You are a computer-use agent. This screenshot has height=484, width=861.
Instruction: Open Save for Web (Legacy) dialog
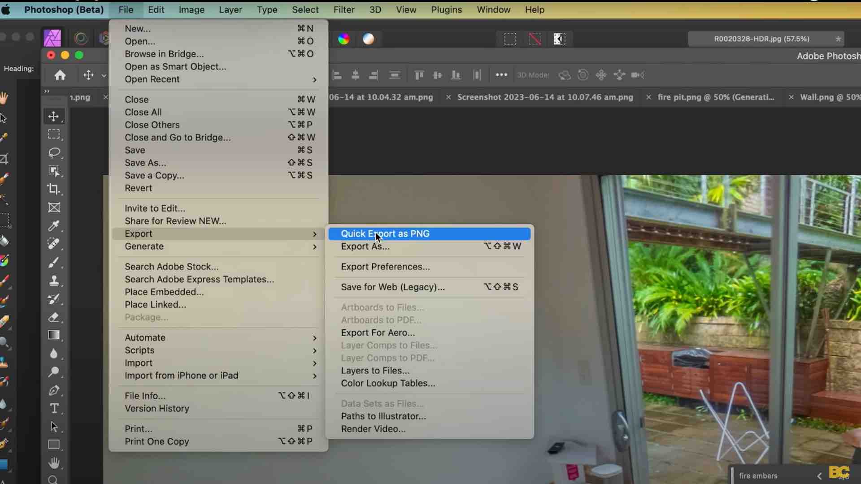tap(392, 287)
